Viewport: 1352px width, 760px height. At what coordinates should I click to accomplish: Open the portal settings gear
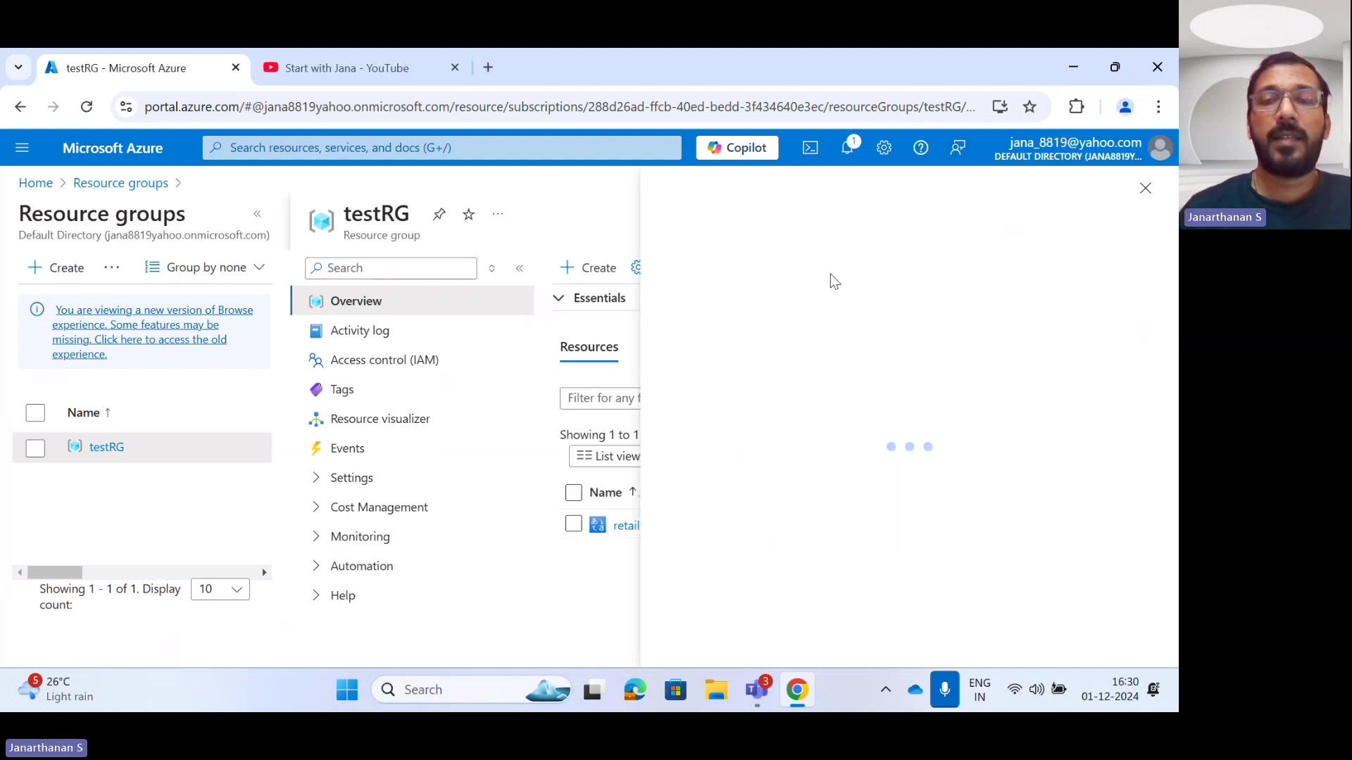click(884, 148)
